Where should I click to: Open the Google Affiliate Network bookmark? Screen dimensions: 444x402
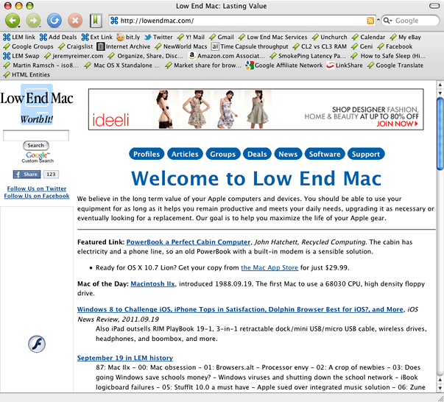click(284, 66)
